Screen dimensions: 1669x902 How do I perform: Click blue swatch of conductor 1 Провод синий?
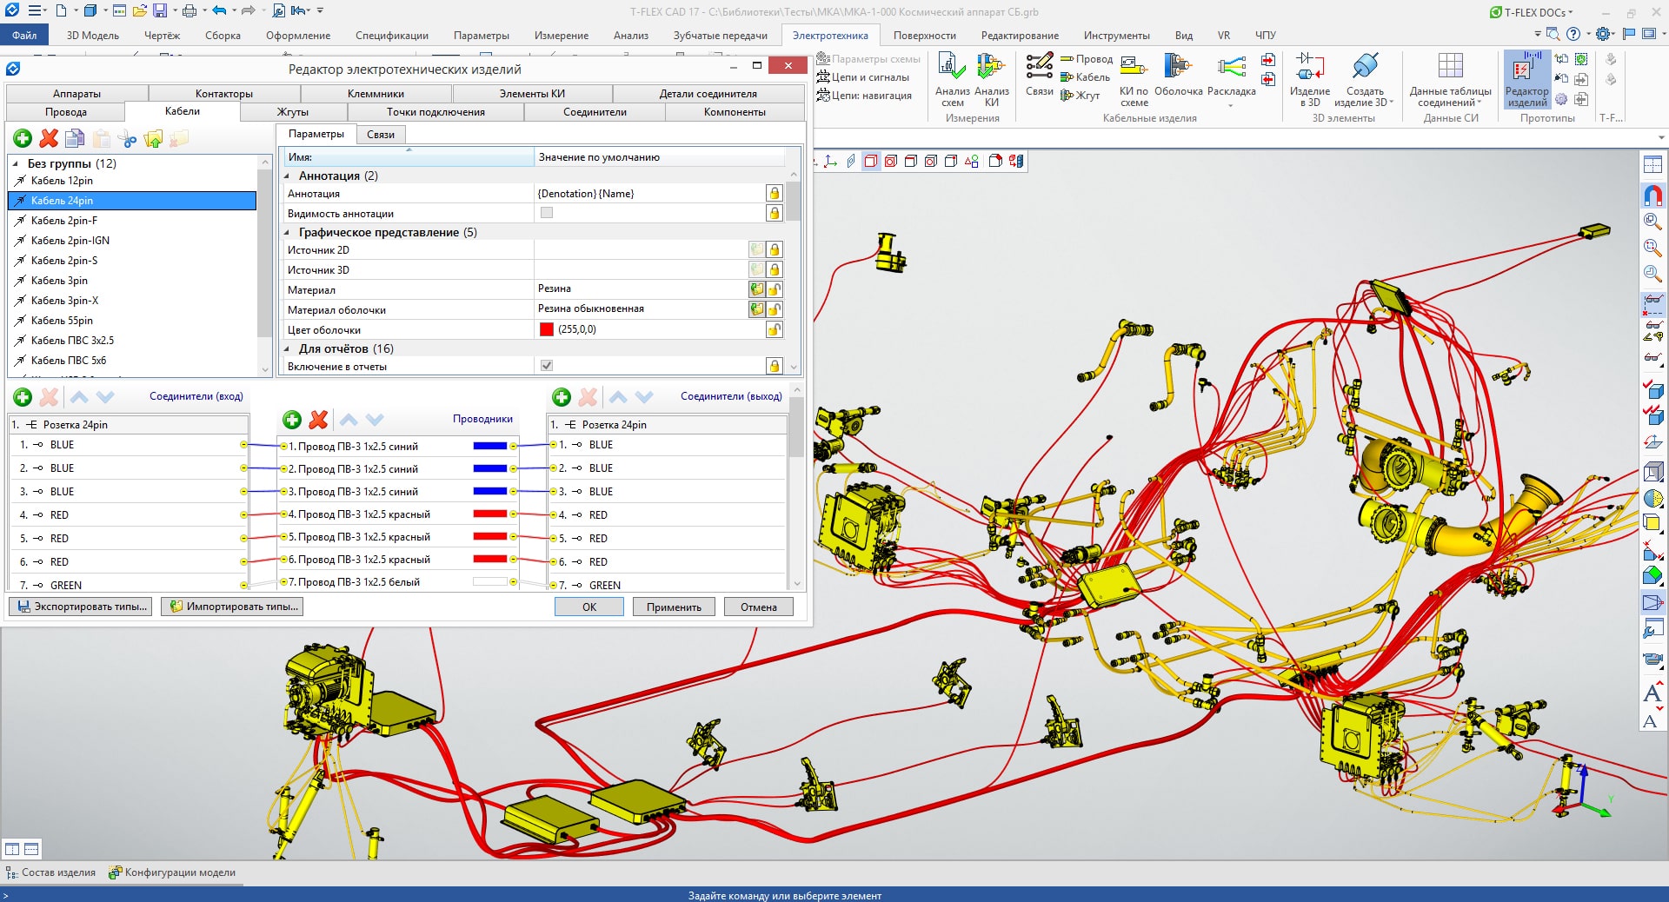(x=490, y=446)
